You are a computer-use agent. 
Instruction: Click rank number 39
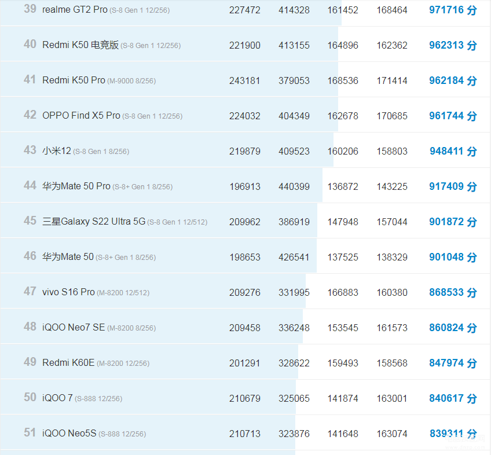pyautogui.click(x=30, y=9)
